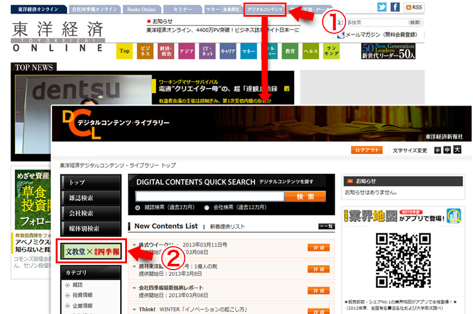Click the quick search text field
This screenshot has width=473, height=314.
[210, 196]
